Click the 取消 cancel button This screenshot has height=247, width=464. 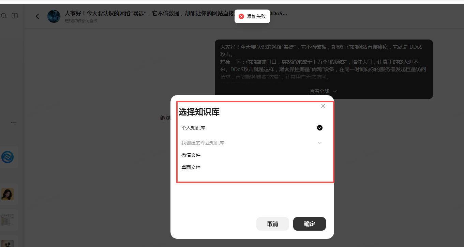[x=272, y=224]
